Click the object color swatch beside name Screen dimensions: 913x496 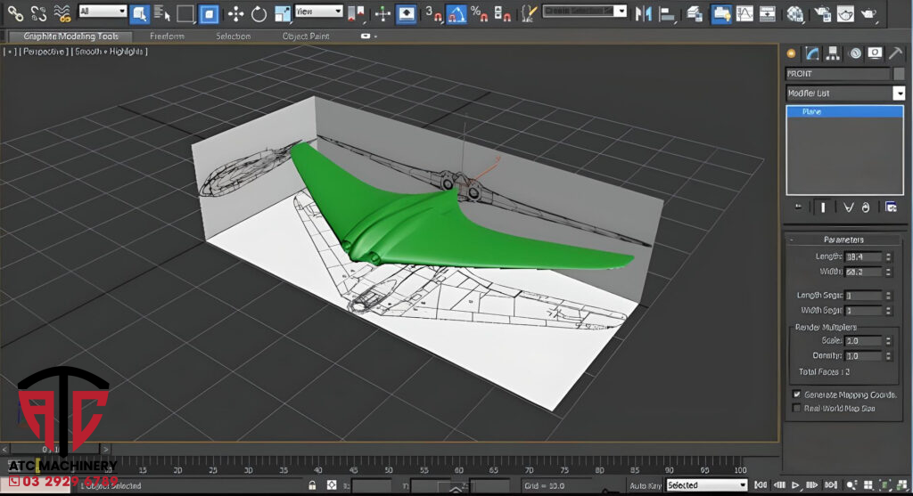[x=899, y=74]
